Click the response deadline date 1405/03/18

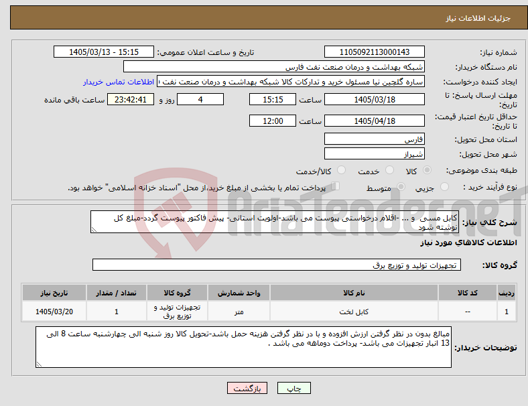pos(374,99)
